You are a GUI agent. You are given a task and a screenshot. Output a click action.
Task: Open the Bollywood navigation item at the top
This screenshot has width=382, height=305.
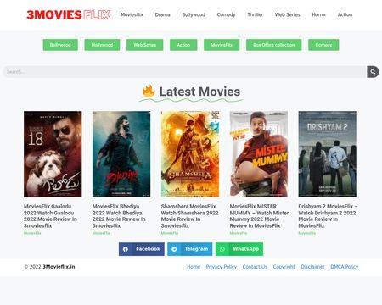[194, 14]
